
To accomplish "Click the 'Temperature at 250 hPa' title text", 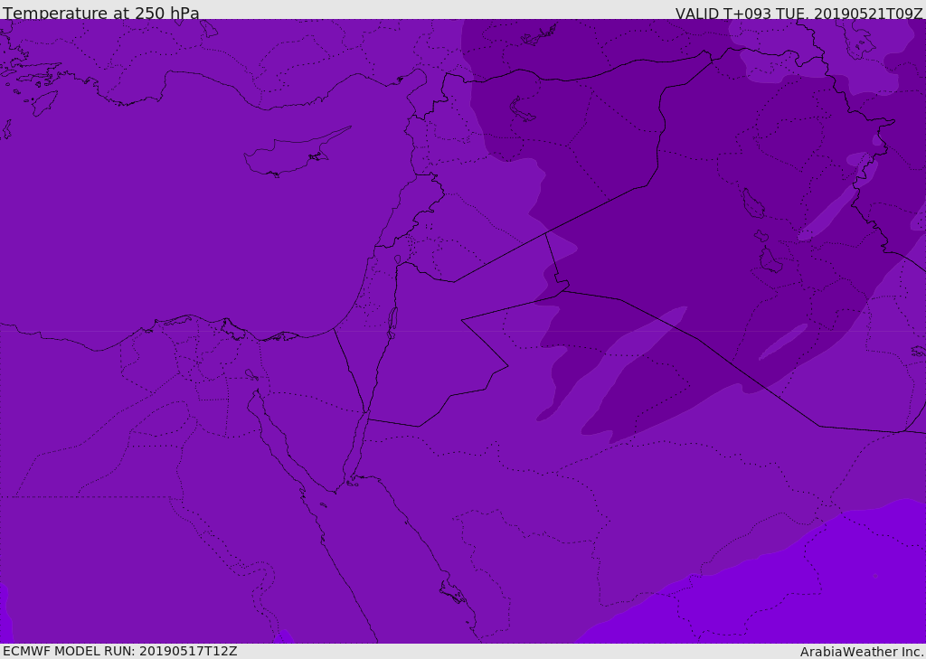I will tap(101, 13).
